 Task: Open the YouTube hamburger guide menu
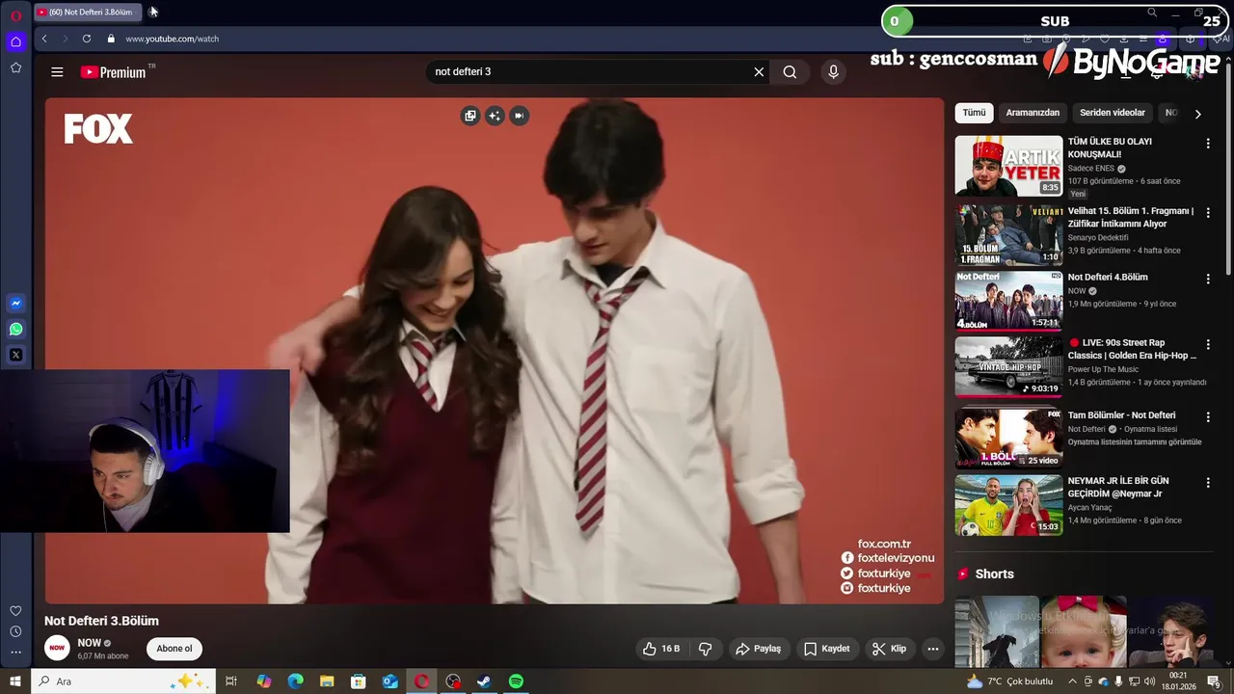click(x=57, y=72)
